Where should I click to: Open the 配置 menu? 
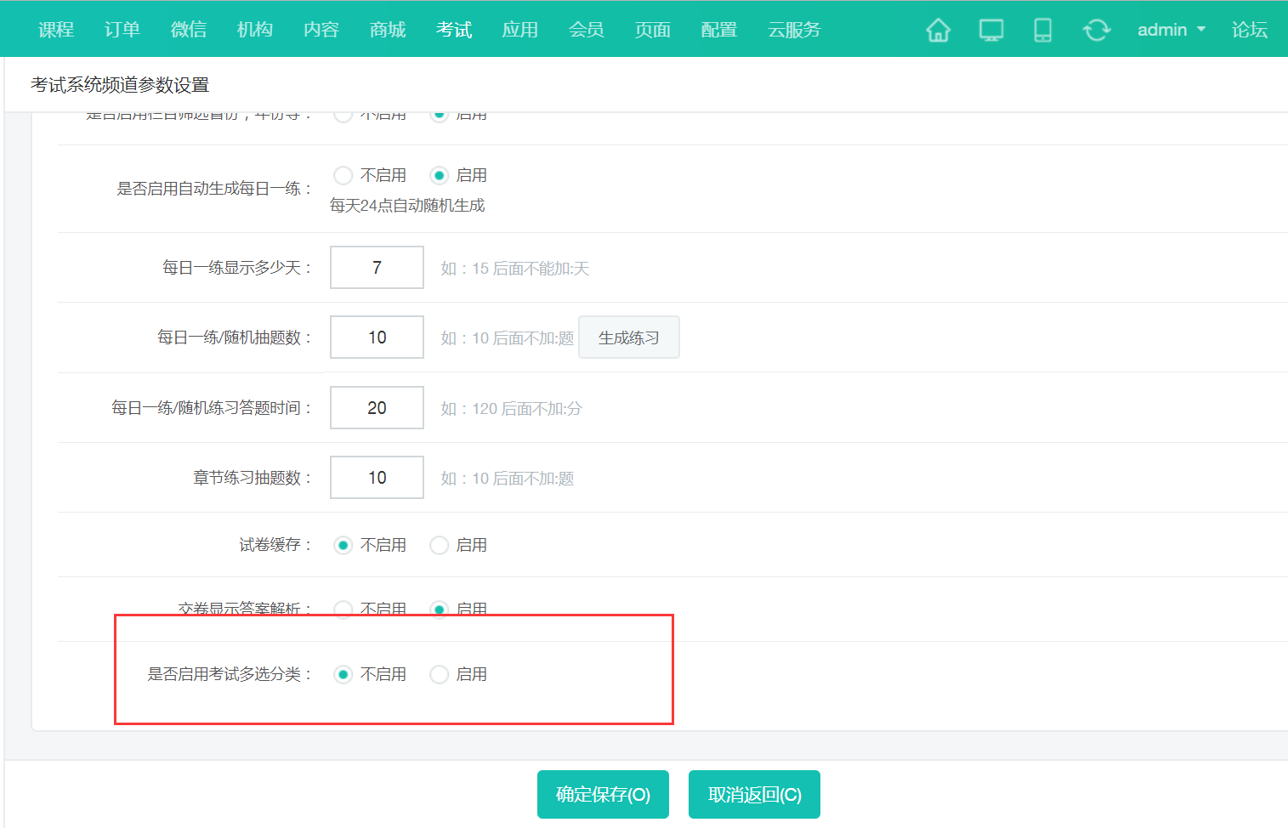coord(718,29)
